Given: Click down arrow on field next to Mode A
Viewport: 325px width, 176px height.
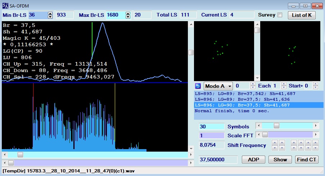Looking at the screenshot, I should tap(253, 87).
